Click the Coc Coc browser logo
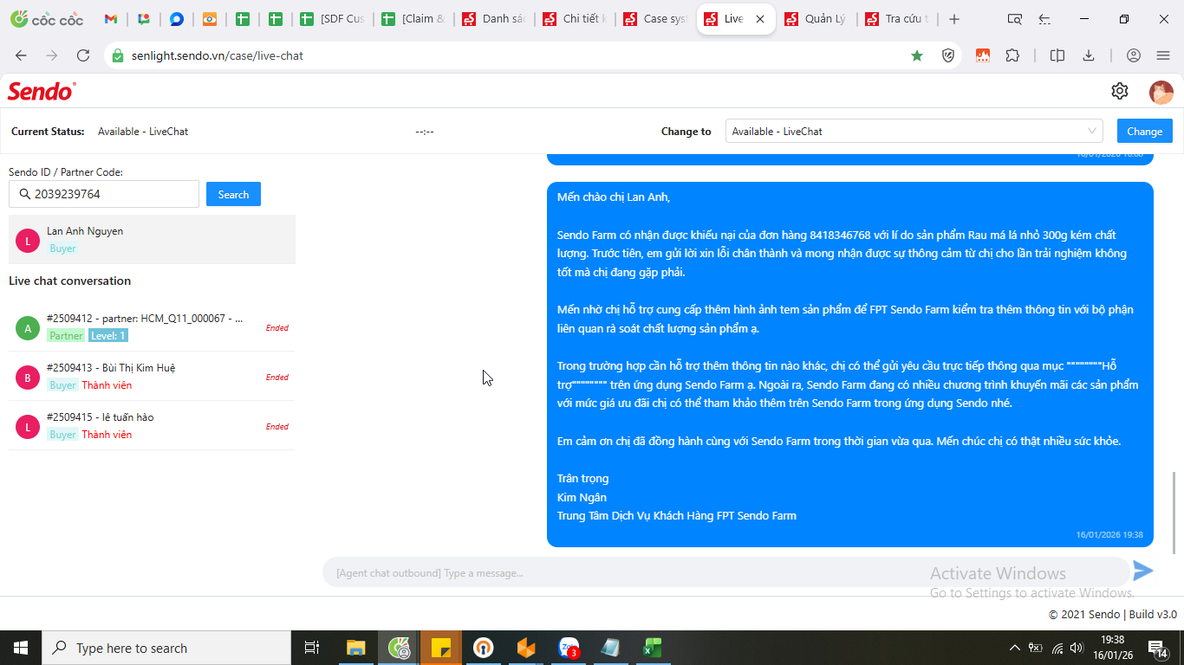The height and width of the screenshot is (665, 1184). (x=47, y=19)
